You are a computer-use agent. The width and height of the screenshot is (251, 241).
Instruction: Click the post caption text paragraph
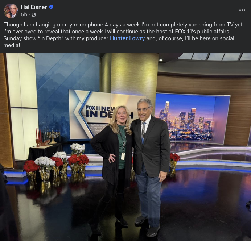pyautogui.click(x=124, y=35)
